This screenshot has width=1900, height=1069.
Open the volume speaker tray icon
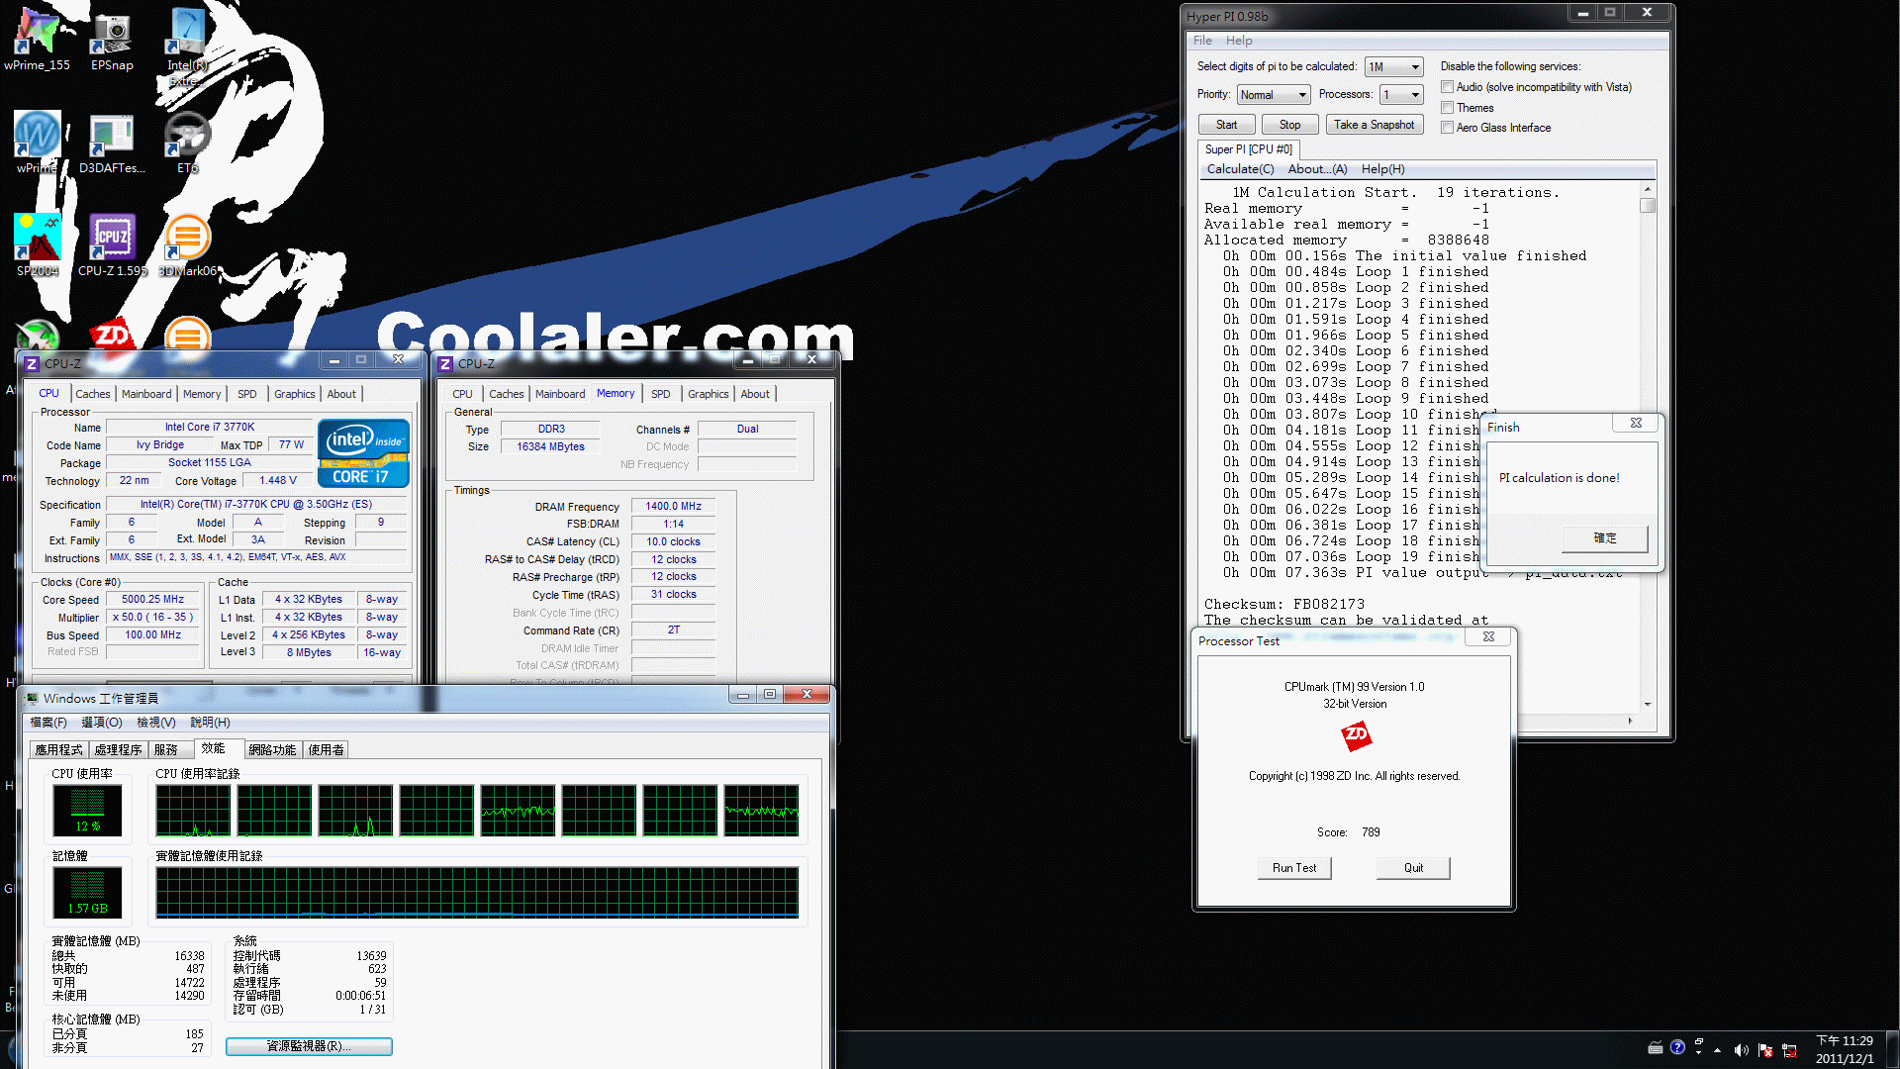1741,1050
